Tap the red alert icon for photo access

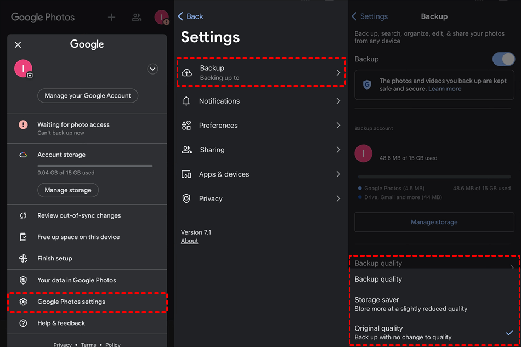tap(23, 125)
